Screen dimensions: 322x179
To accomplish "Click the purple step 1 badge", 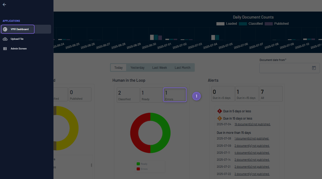I will coord(196,96).
